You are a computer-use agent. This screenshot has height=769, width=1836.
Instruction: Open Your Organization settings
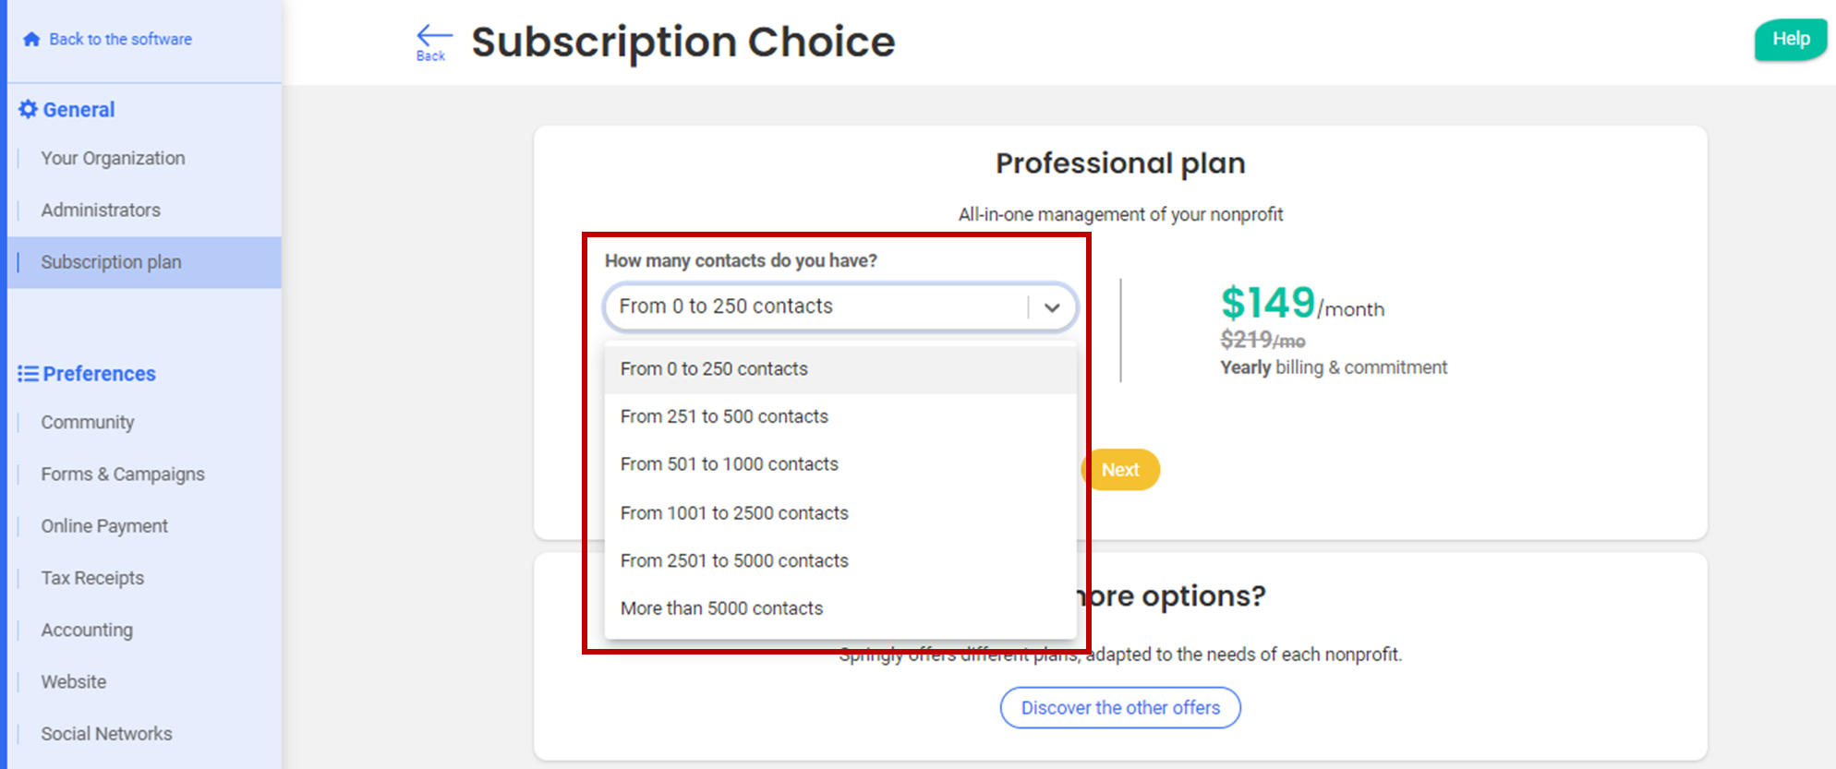click(113, 159)
